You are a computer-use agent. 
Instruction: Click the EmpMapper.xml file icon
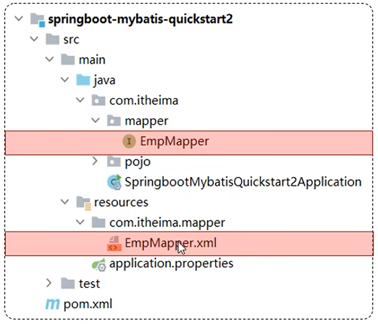point(114,243)
